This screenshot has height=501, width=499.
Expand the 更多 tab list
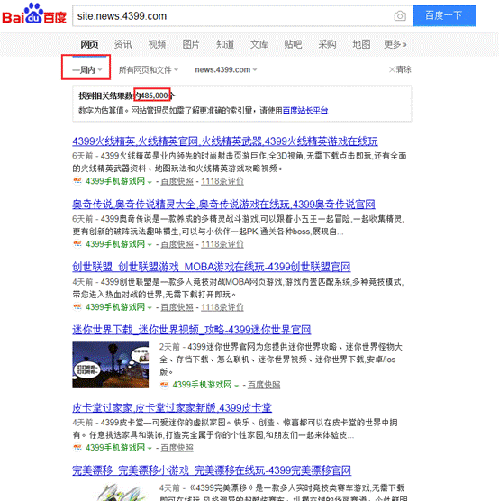coord(395,44)
